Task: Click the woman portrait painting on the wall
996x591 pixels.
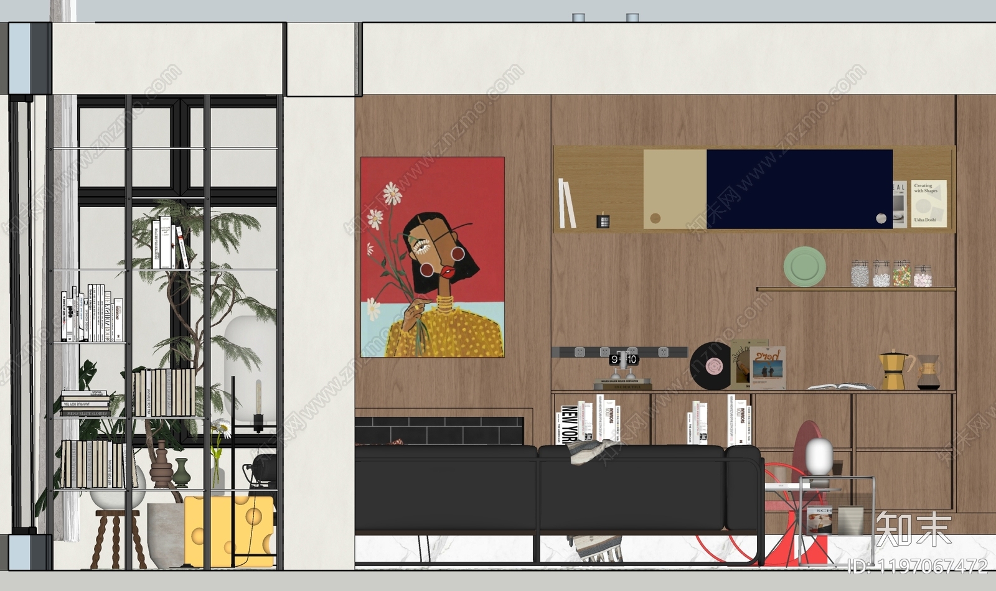Action: (x=432, y=257)
